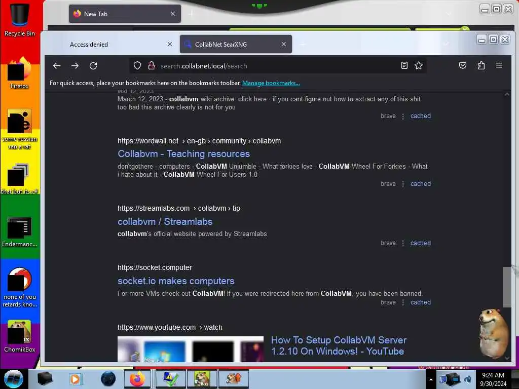Image resolution: width=519 pixels, height=389 pixels.
Task: Select New Tab in background Firefox window
Action: (125, 14)
